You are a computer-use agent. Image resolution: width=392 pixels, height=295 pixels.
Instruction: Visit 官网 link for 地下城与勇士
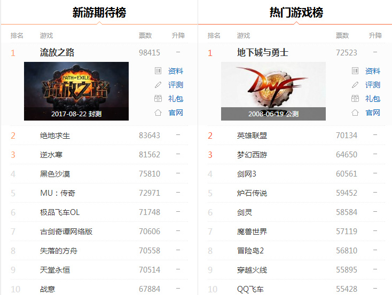[x=372, y=113]
